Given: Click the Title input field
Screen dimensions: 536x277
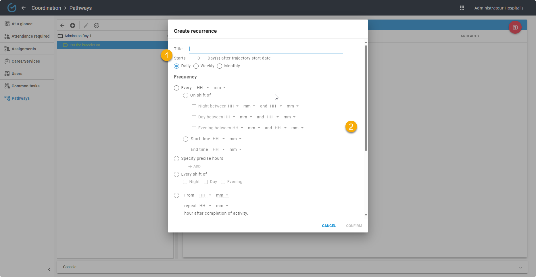Looking at the screenshot, I should point(266,49).
